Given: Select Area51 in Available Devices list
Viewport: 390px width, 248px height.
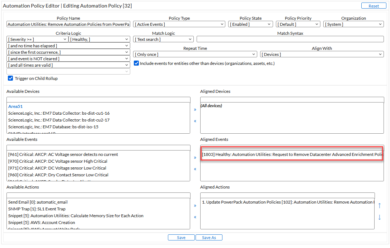Looking at the screenshot, I should point(15,106).
